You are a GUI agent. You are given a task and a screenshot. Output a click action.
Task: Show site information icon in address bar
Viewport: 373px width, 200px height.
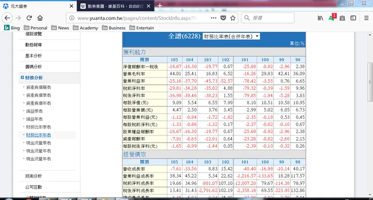tap(72, 18)
